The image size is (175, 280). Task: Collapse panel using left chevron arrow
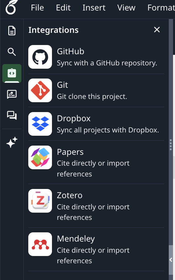pos(171,260)
